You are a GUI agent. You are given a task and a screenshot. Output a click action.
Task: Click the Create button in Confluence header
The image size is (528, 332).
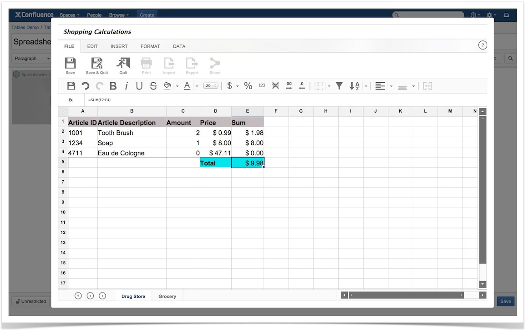coord(147,15)
